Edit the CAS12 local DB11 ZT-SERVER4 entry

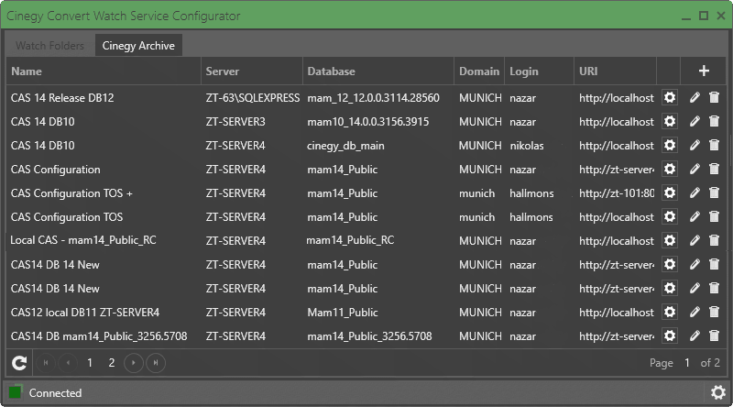pyautogui.click(x=695, y=312)
